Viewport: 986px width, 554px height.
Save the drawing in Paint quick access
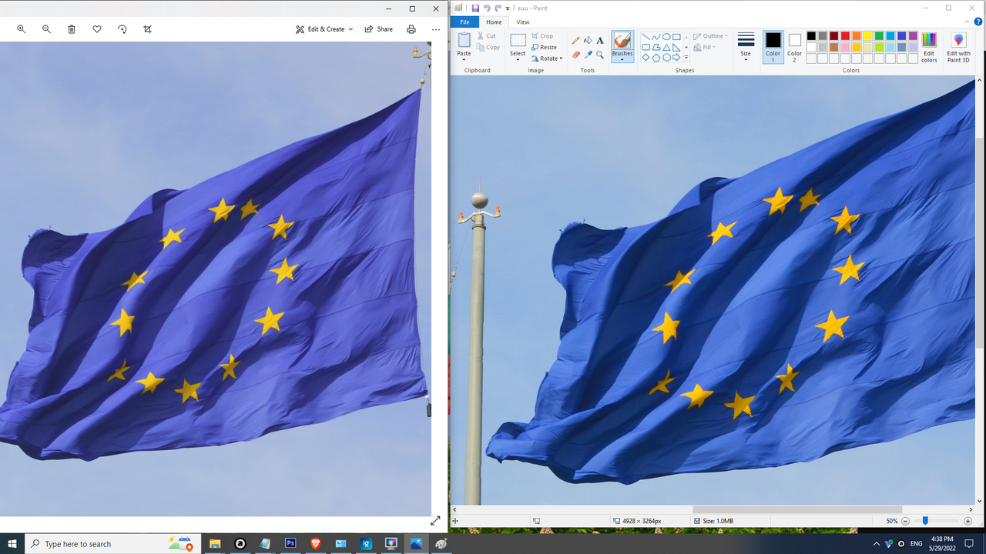tap(475, 8)
